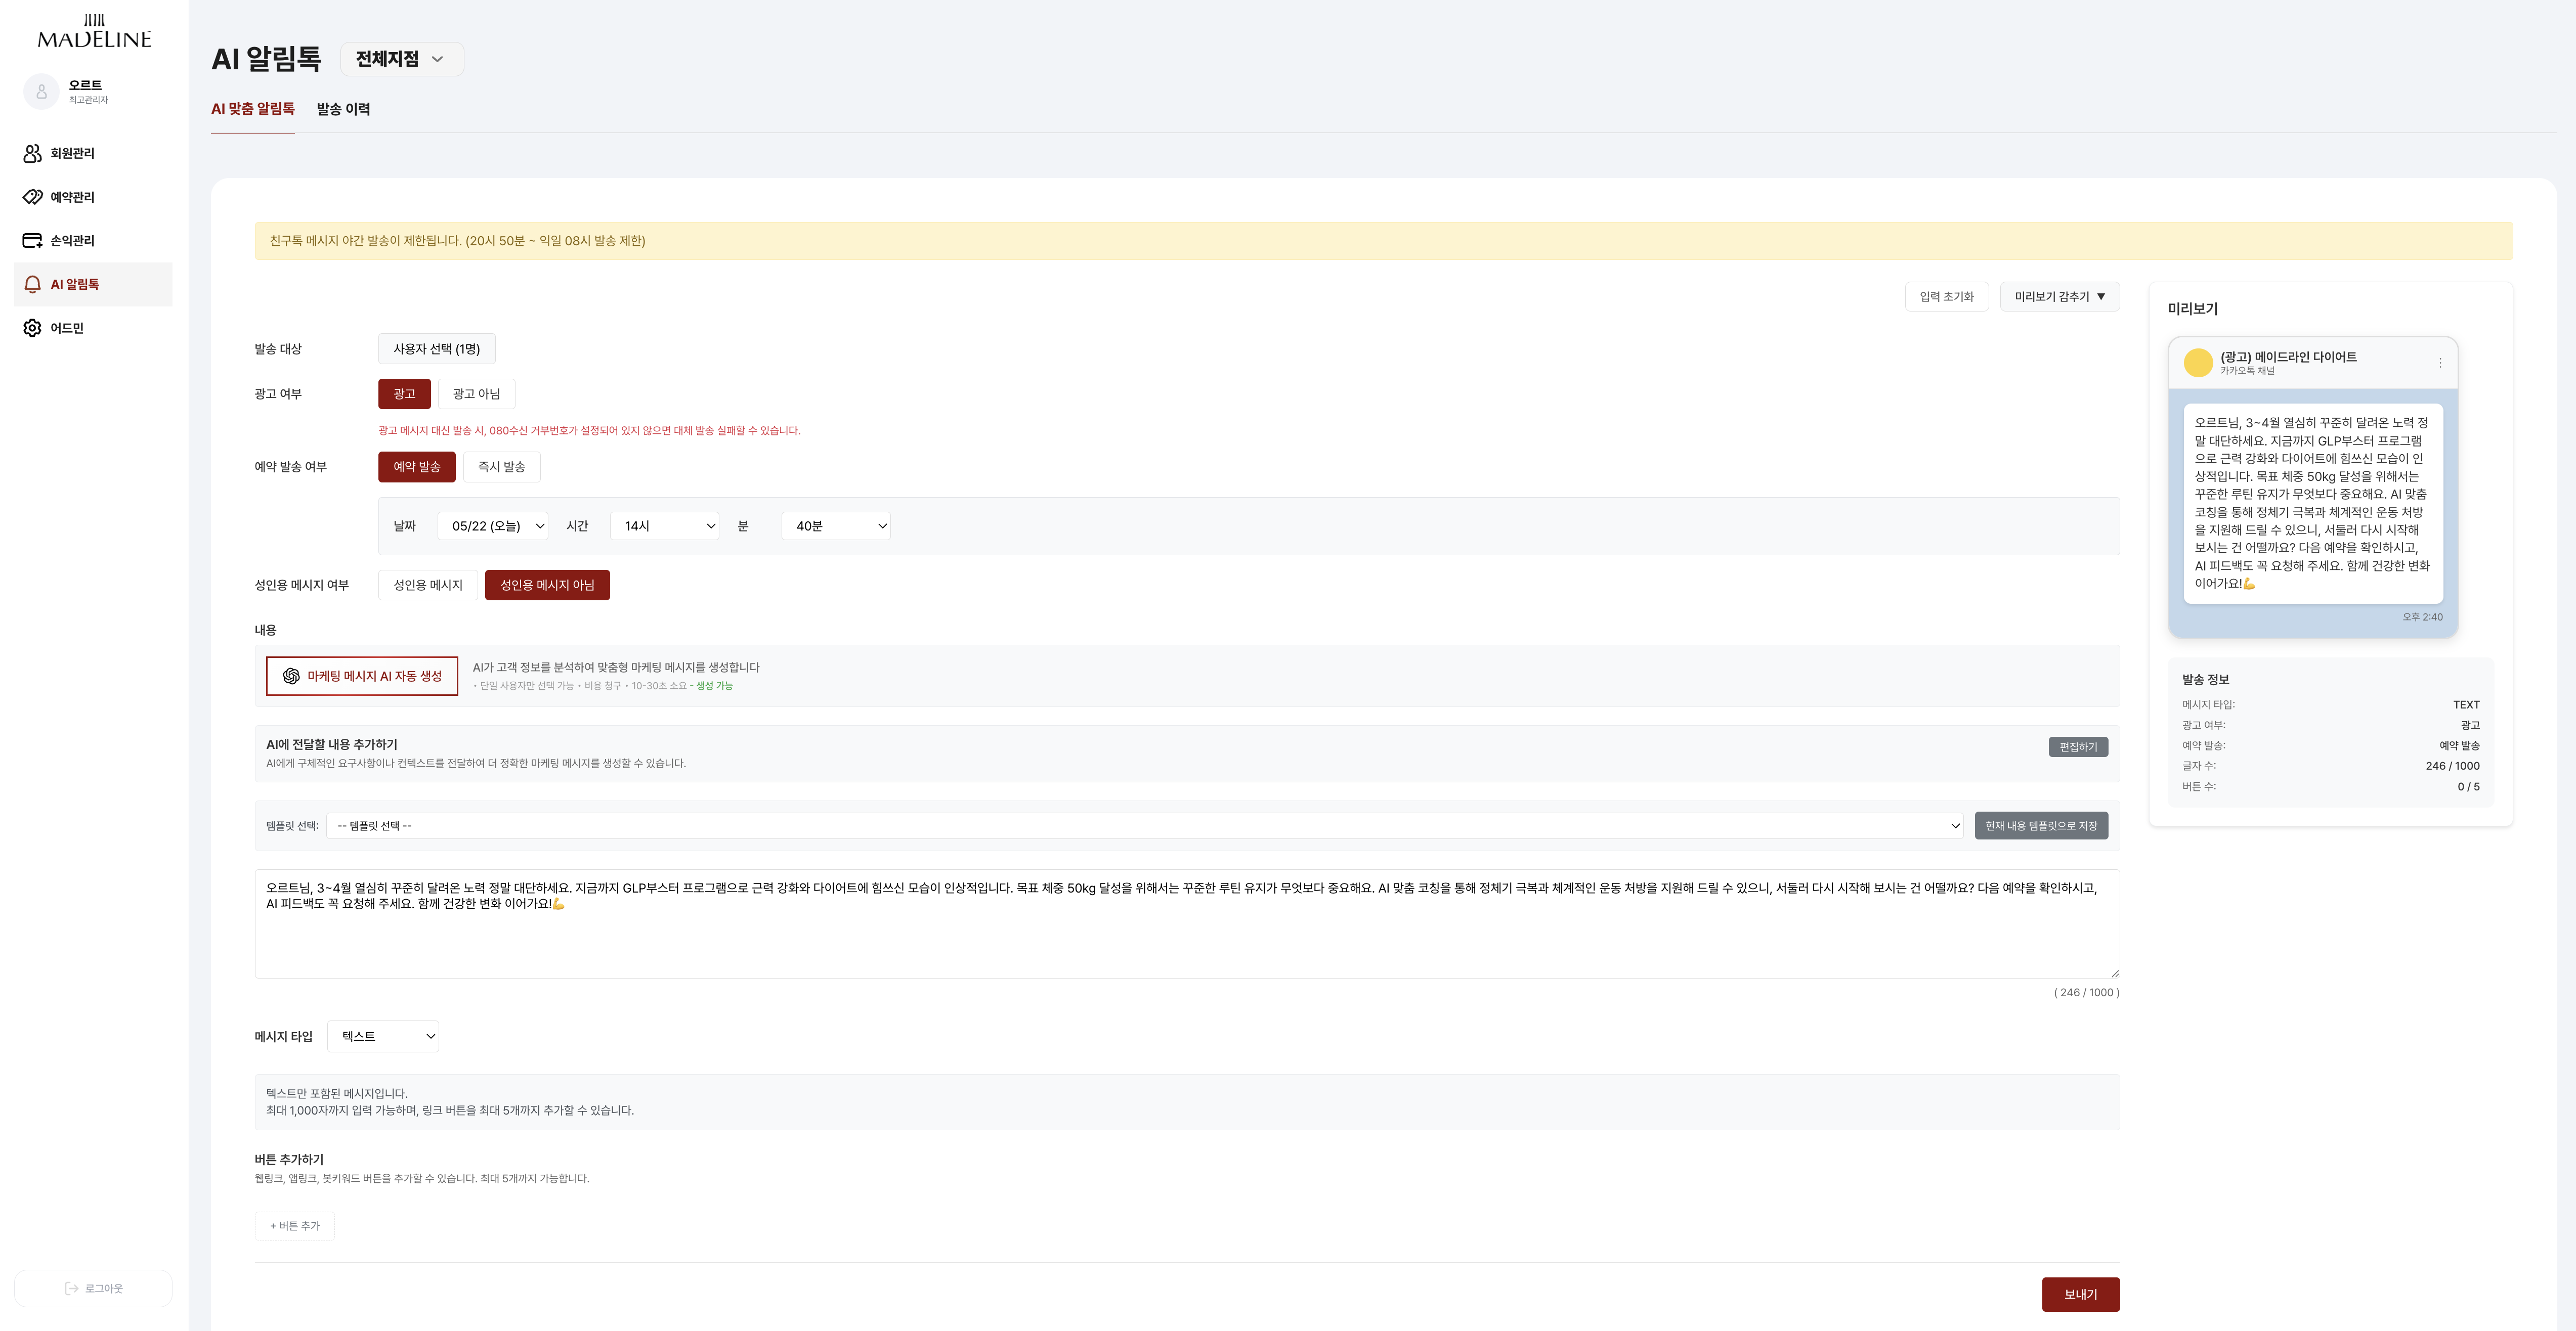
Task: Click + 버튼 추가 button
Action: pyautogui.click(x=295, y=1226)
